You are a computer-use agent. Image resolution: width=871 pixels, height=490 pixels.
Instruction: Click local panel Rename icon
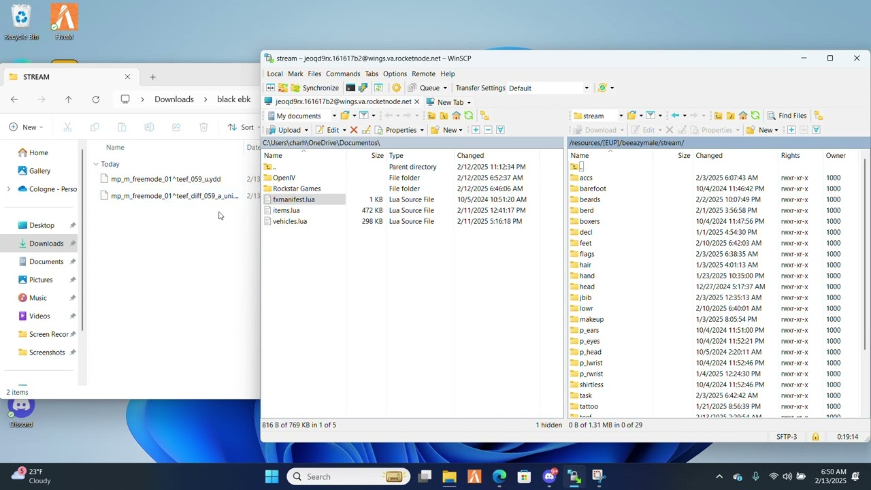click(x=366, y=130)
